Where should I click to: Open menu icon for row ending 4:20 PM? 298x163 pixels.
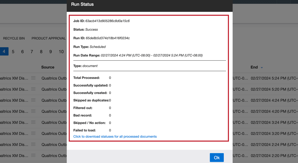33,112
